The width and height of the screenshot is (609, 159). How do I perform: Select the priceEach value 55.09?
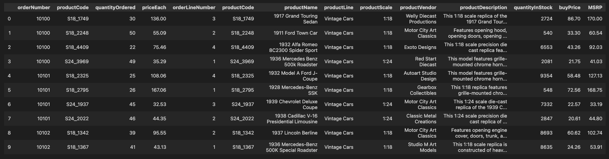pyautogui.click(x=160, y=33)
